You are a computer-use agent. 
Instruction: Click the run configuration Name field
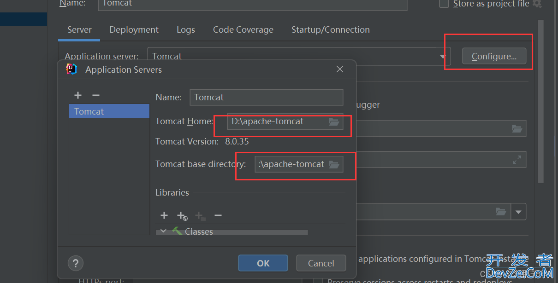253,4
